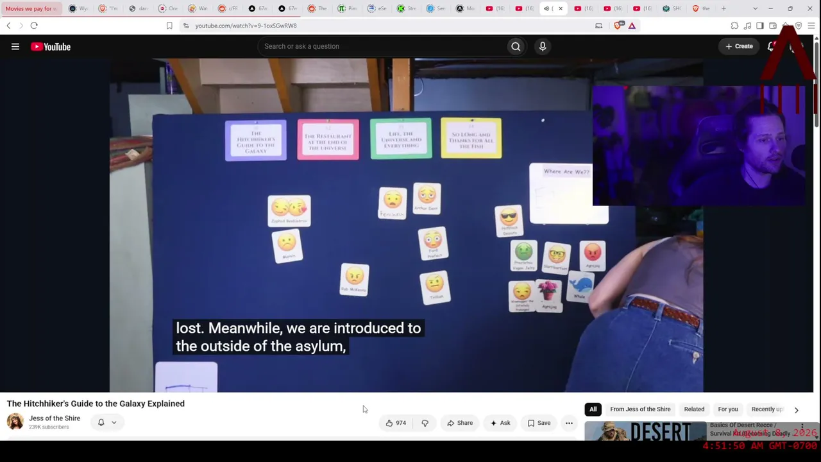Open options for Basics Of Desert Recce video
Viewport: 821px width, 462px height.
tap(802, 427)
